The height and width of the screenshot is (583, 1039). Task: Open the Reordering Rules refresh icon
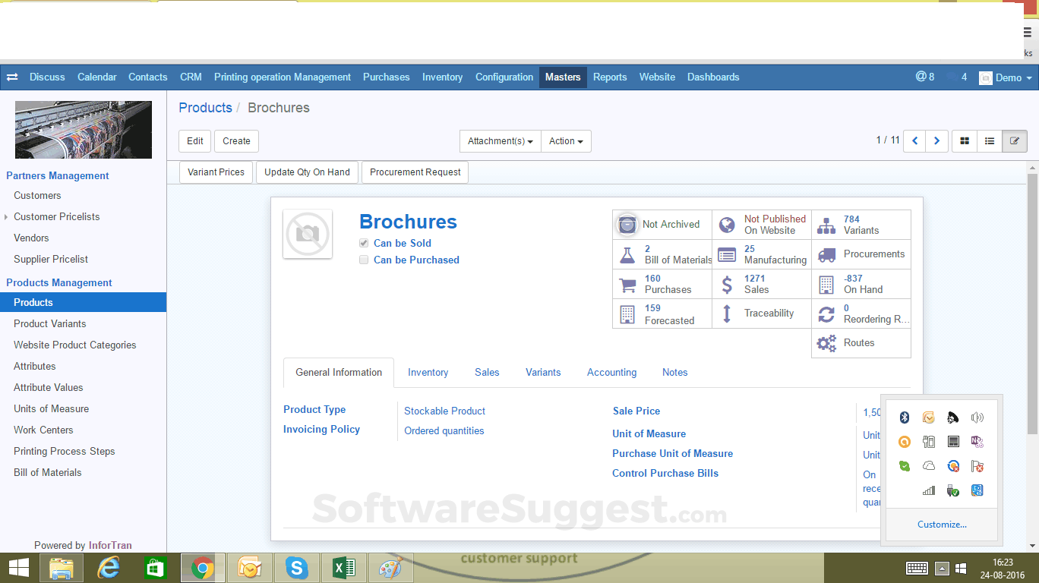(x=826, y=314)
